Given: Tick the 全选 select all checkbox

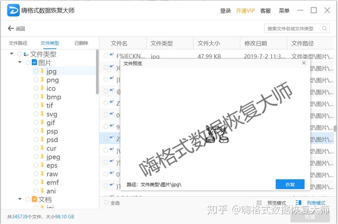Looking at the screenshot, I should click(x=106, y=202).
